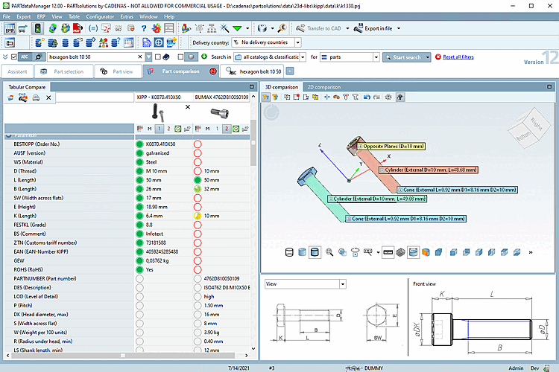Open the Extras menu
Viewport: 559px width, 372px height.
tap(127, 16)
